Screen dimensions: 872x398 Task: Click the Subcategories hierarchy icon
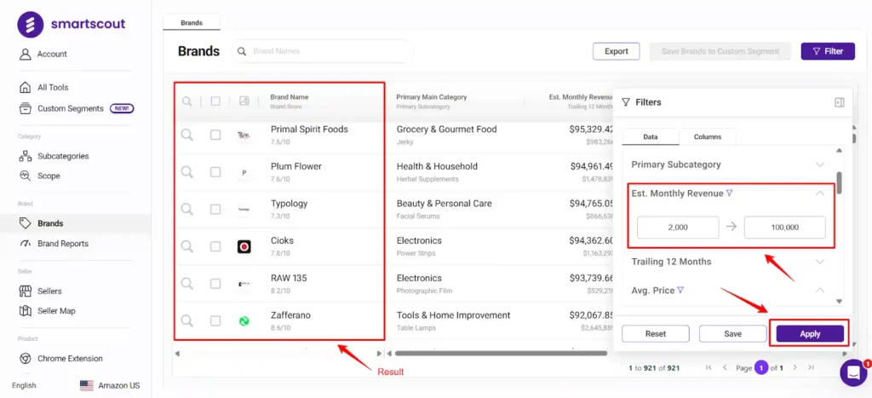click(25, 156)
